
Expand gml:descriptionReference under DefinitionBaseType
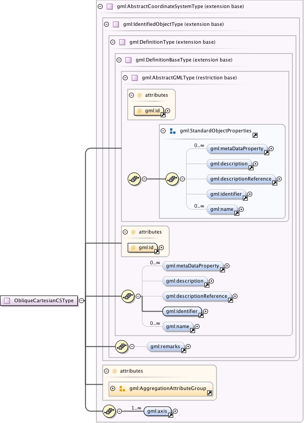[235, 296]
